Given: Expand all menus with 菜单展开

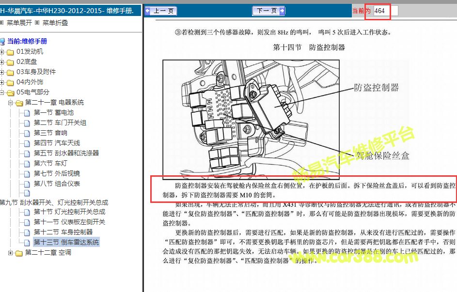Looking at the screenshot, I should coord(19,23).
